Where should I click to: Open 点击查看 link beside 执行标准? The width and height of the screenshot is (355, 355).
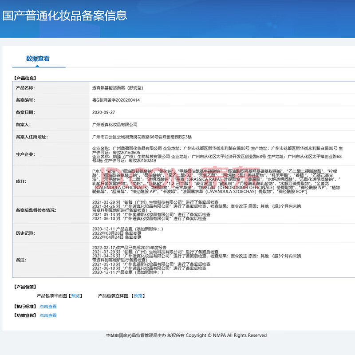coord(48,307)
